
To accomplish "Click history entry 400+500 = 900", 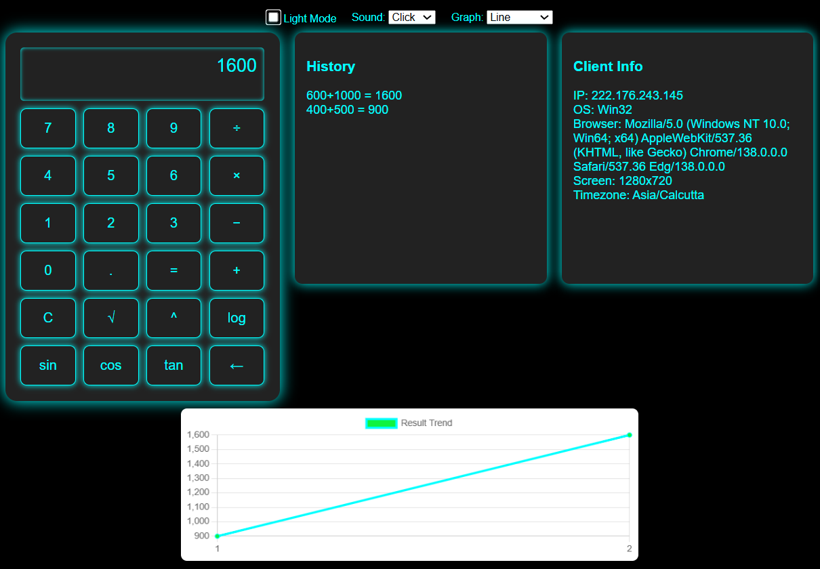I will [x=347, y=110].
